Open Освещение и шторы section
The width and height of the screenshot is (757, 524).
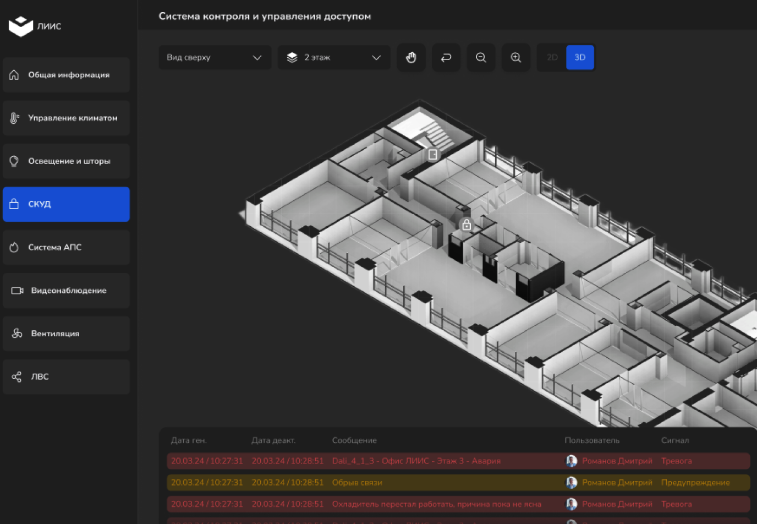[x=66, y=161]
